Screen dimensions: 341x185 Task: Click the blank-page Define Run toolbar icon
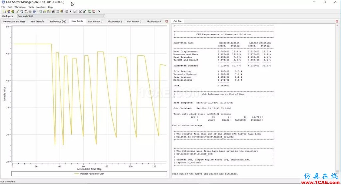click(4, 11)
